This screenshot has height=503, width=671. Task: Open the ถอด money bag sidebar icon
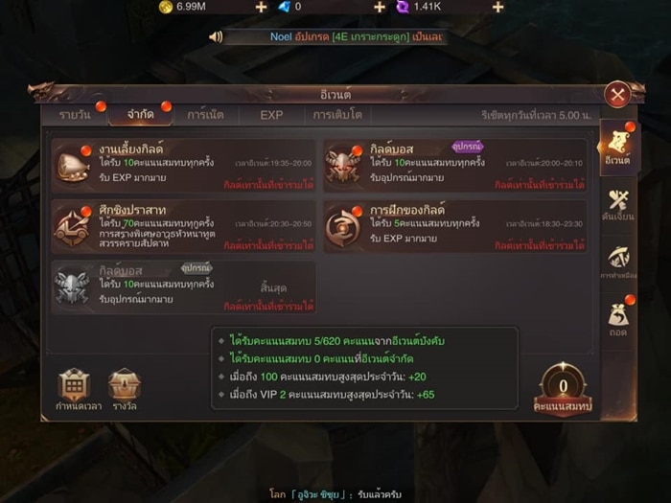(618, 319)
